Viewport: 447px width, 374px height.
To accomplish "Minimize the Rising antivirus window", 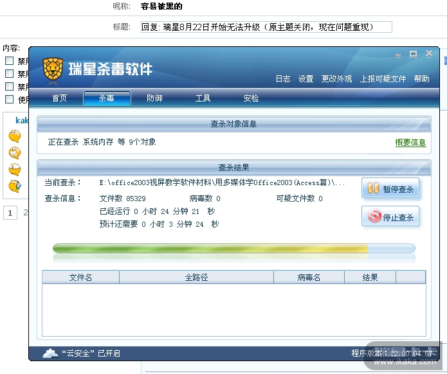I will 398,55.
